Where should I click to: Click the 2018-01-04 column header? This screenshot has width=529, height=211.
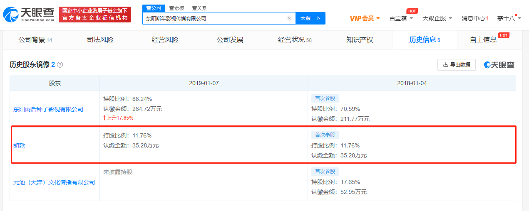pos(412,83)
